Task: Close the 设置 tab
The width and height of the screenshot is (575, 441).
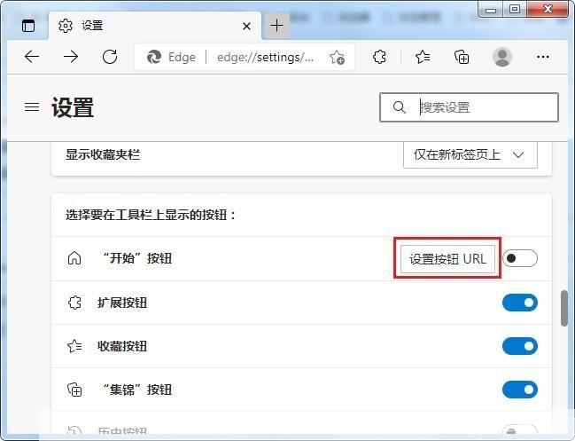Action: (247, 26)
